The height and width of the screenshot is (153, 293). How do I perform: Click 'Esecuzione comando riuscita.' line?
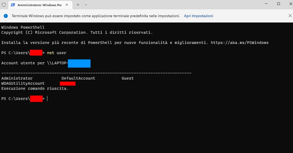(35, 88)
